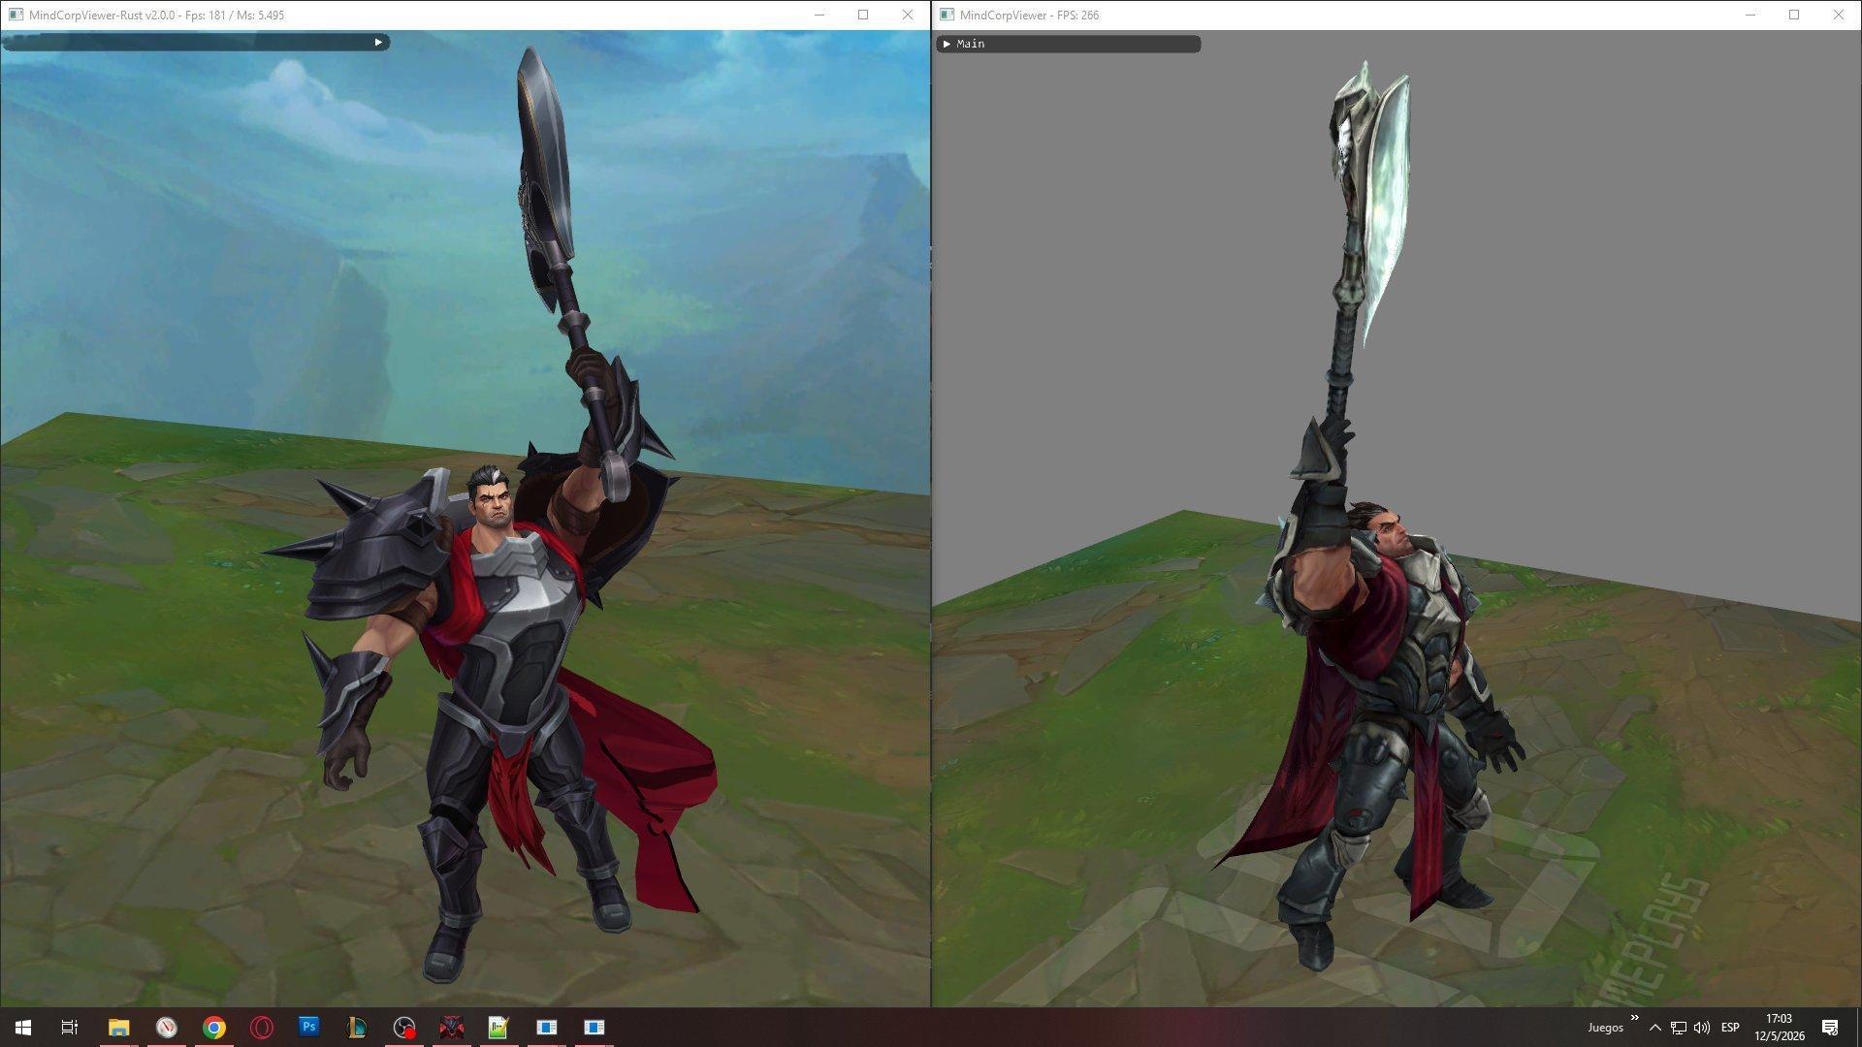Maximize the MindCorpViewer window
The width and height of the screenshot is (1862, 1047).
1794,15
